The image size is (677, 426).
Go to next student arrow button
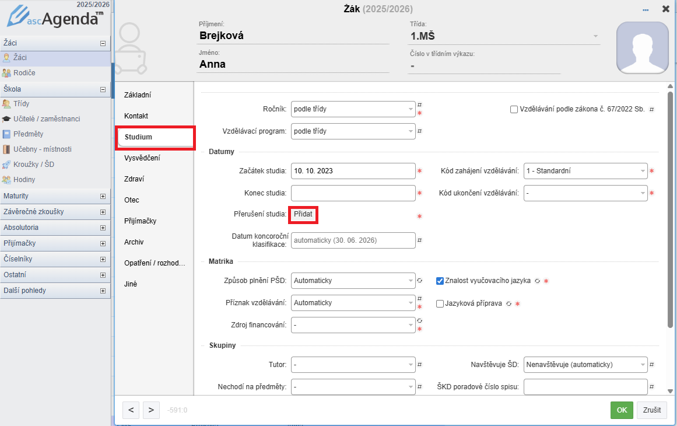151,410
